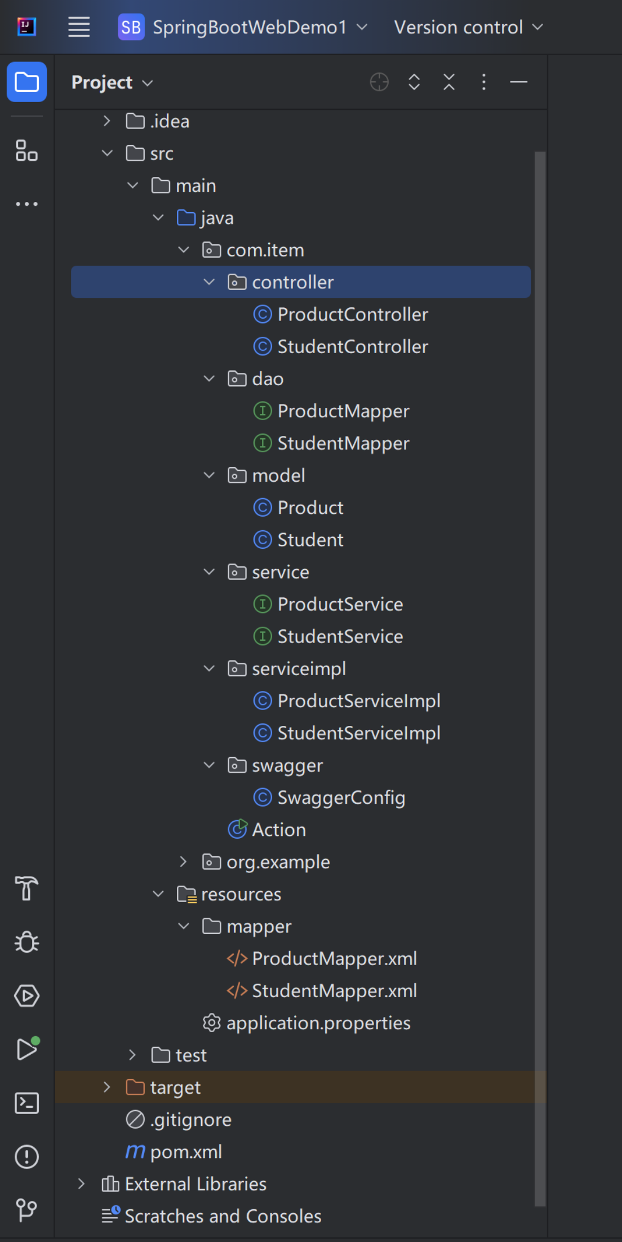The image size is (622, 1242).
Task: Open Project panel options kebab menu
Action: [484, 82]
